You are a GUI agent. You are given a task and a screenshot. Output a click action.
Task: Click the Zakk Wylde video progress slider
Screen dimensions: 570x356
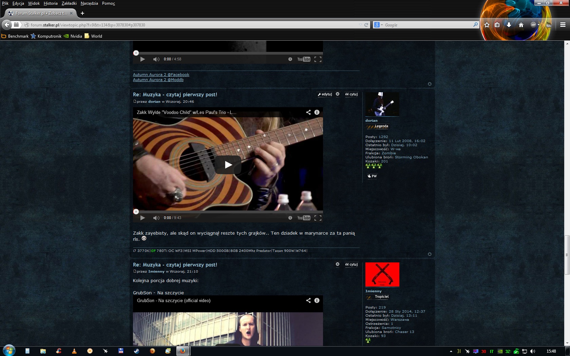point(136,212)
